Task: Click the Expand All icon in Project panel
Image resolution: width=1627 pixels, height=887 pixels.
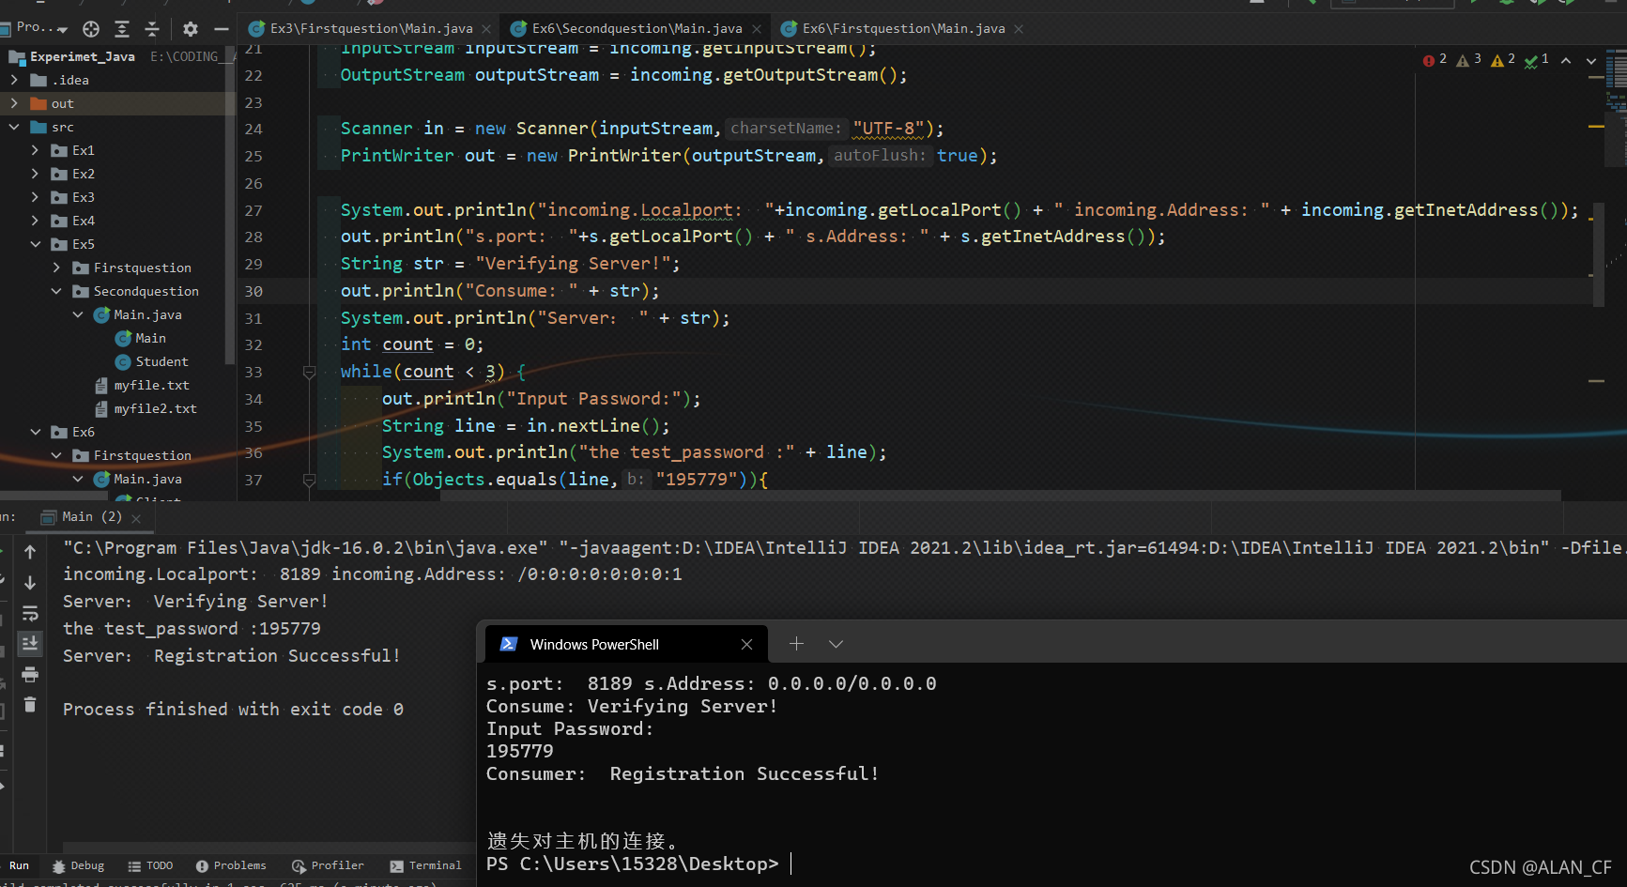Action: (x=122, y=29)
